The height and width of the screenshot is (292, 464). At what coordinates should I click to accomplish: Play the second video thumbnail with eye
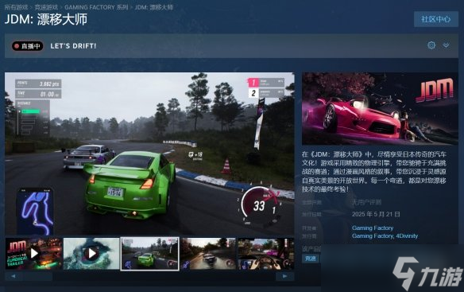tap(91, 254)
